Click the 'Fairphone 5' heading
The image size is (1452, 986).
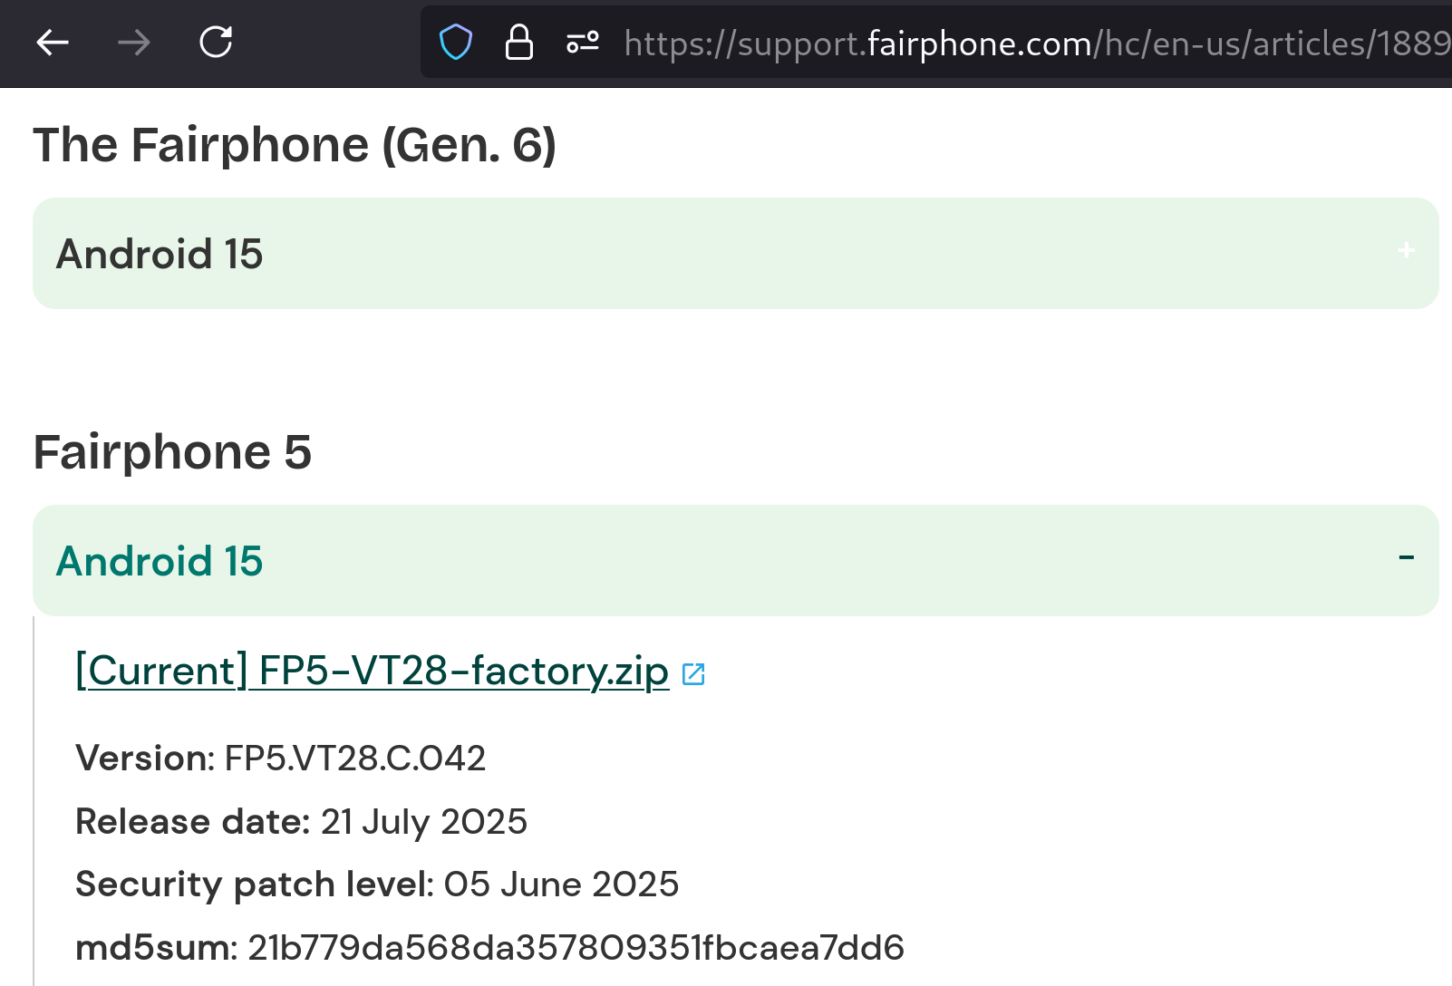pos(172,452)
